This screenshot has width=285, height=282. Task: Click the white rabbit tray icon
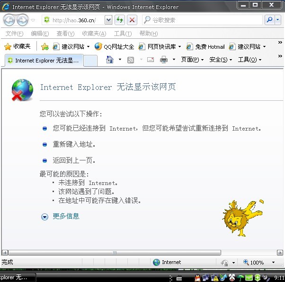coord(232,277)
